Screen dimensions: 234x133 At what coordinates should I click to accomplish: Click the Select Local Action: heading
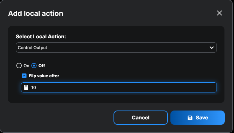tap(41, 36)
